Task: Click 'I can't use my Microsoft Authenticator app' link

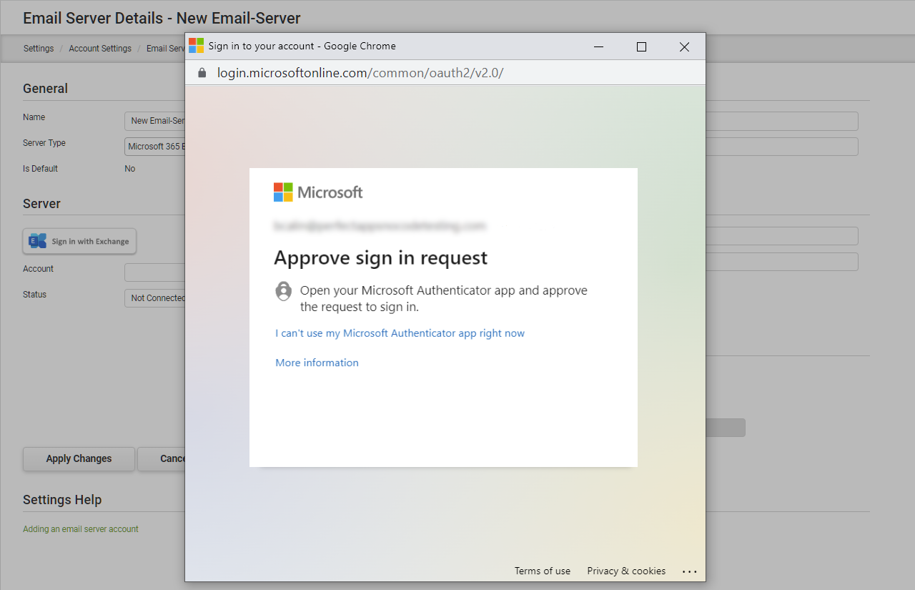Action: click(400, 333)
